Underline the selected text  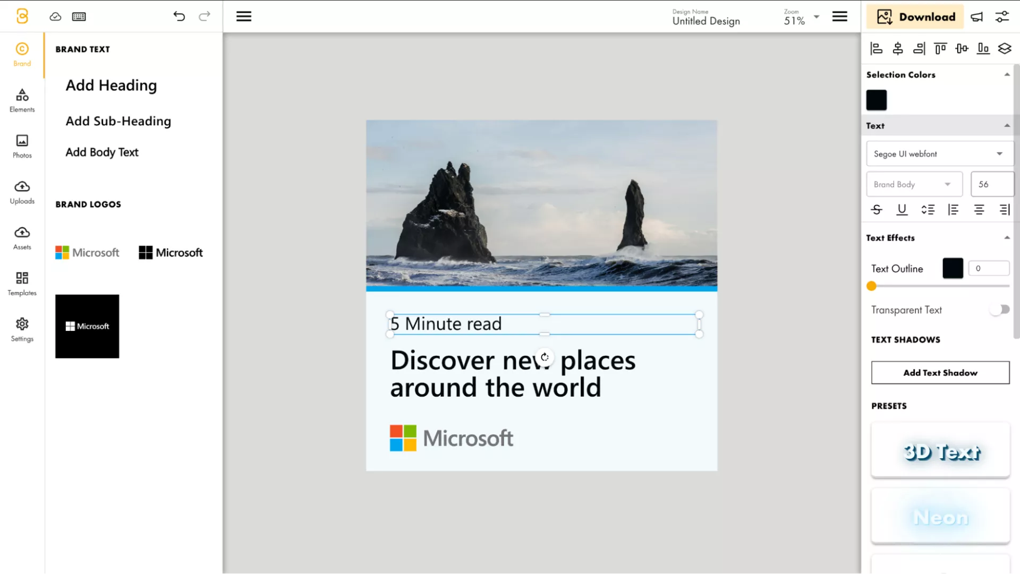(902, 210)
